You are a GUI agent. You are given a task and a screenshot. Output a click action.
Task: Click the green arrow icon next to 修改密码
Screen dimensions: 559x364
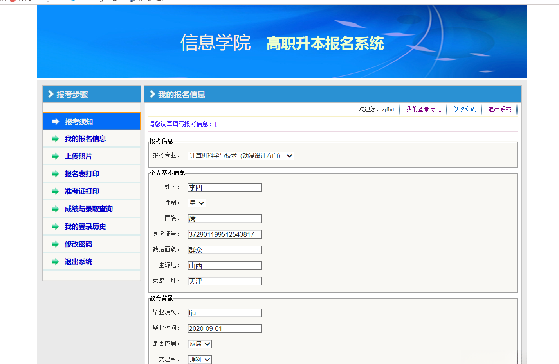coord(55,244)
